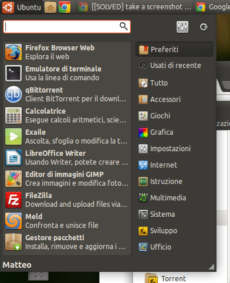The image size is (230, 283).
Task: Click 'Client BitTorrent per il downl...' text
Action: (x=76, y=99)
